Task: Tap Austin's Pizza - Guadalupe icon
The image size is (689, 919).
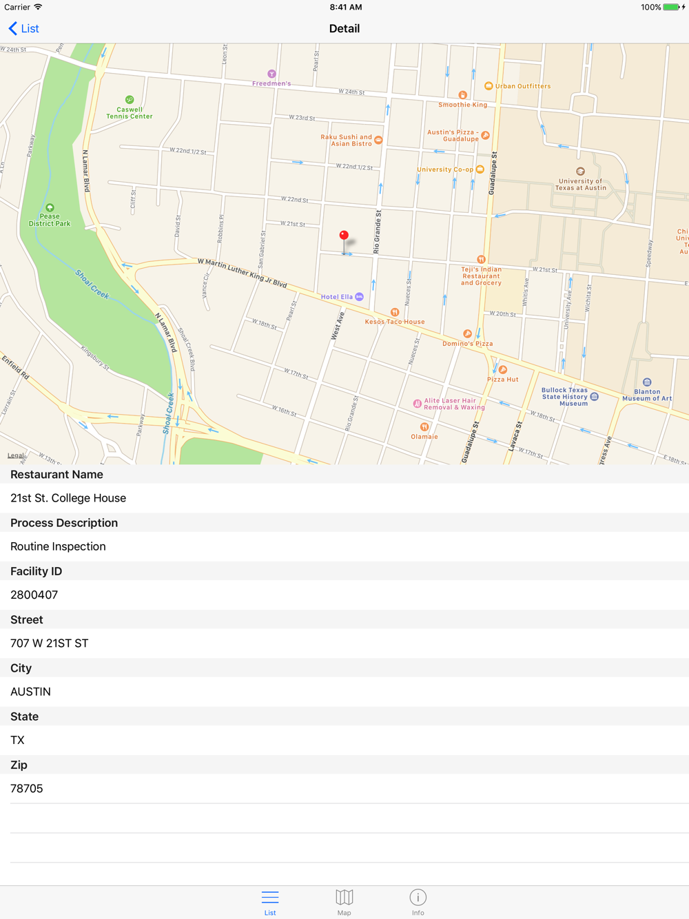Action: pyautogui.click(x=486, y=135)
